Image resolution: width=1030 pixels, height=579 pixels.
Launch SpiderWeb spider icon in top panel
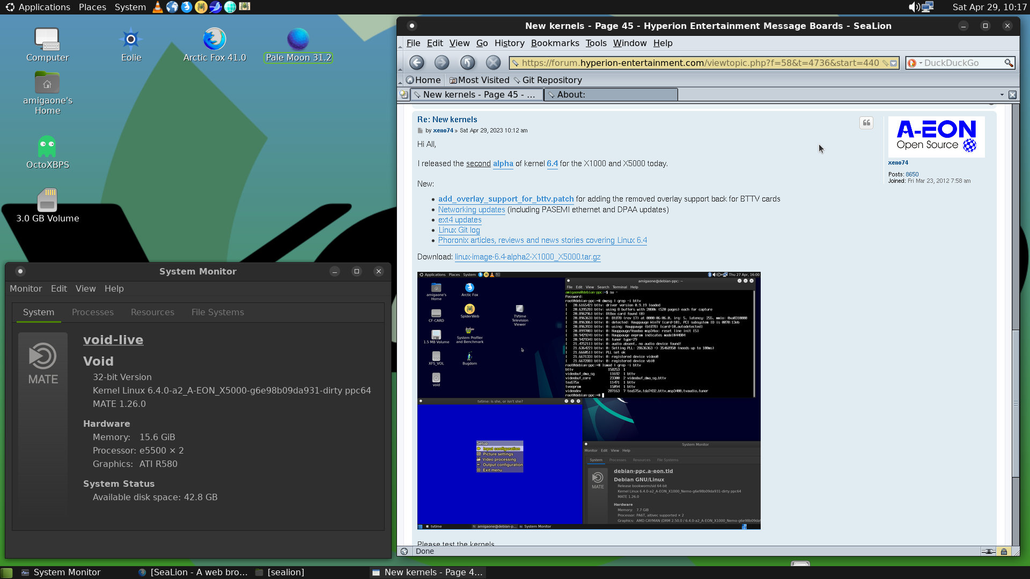click(x=201, y=7)
